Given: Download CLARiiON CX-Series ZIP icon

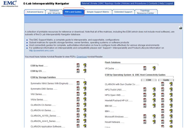Looking at the screenshot, I should (85, 105).
